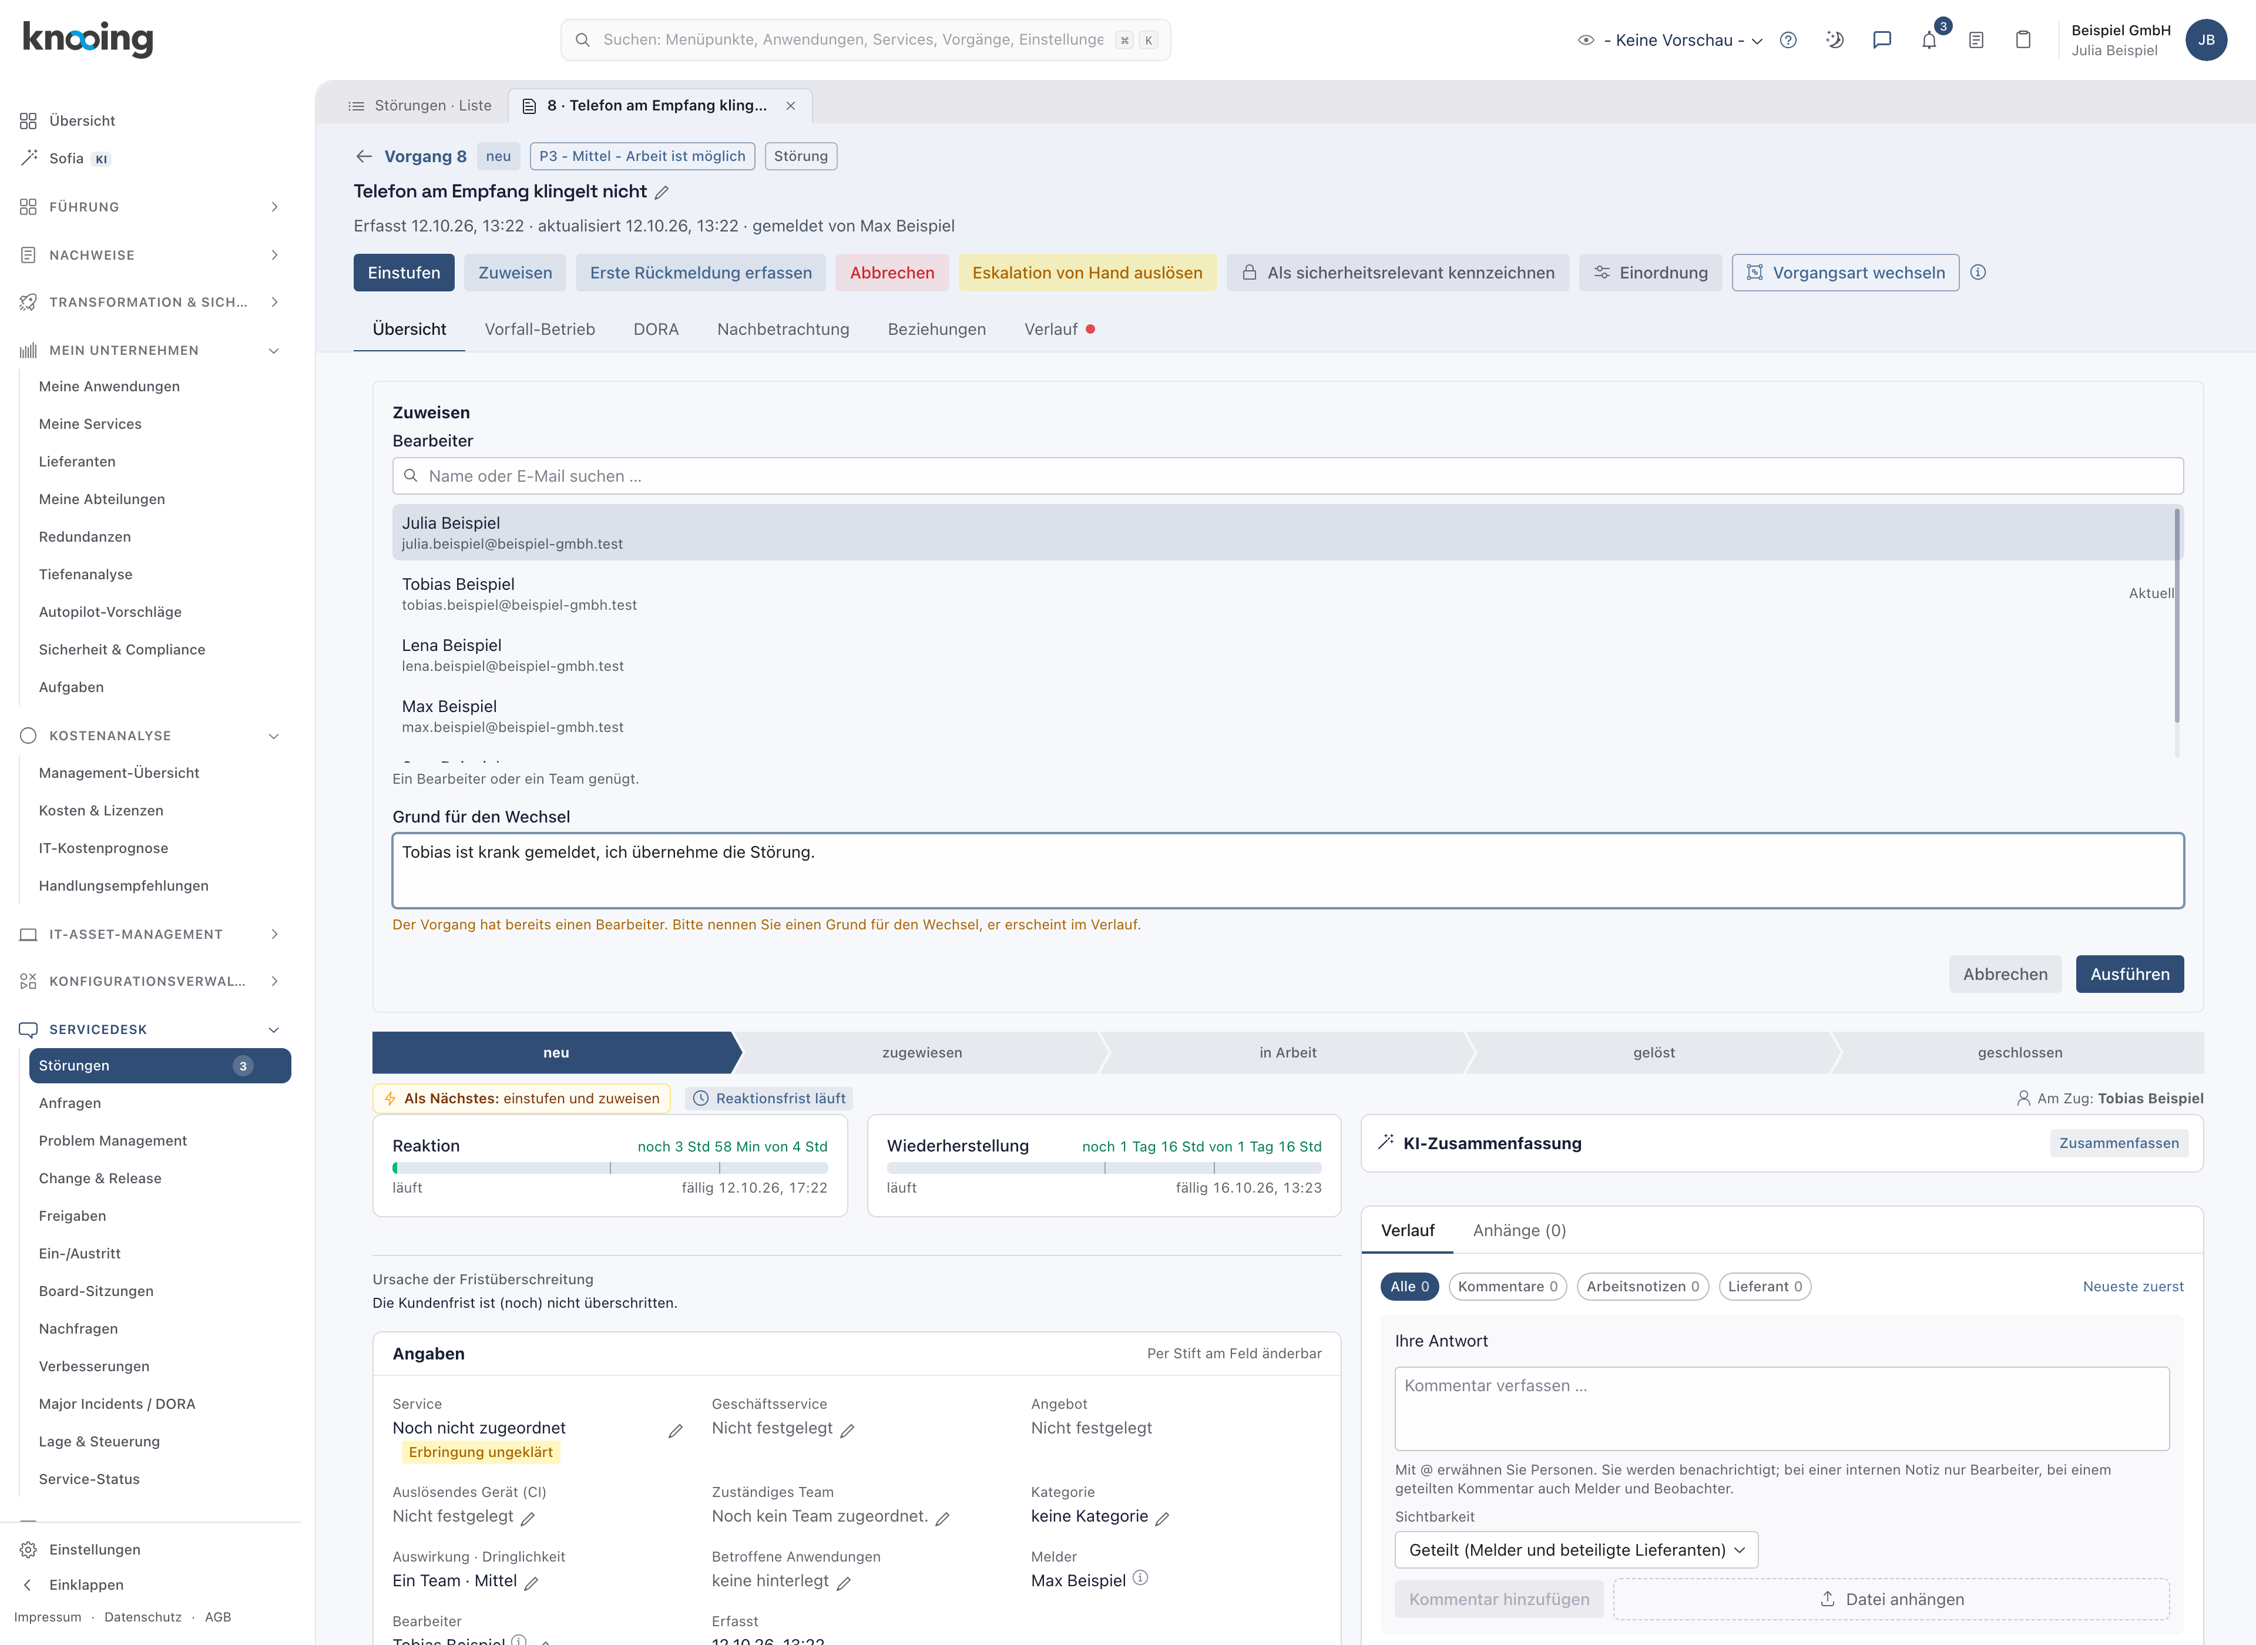Screen dimensions: 2256x1645
Task: Expand the NACHWEISE sidebar section
Action: (x=149, y=255)
